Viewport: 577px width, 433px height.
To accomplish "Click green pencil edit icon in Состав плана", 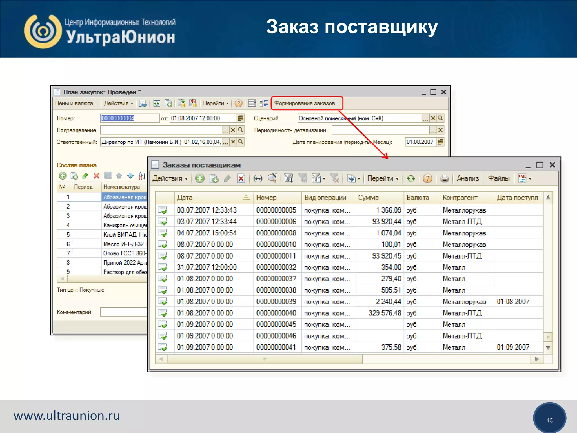I will 85,176.
